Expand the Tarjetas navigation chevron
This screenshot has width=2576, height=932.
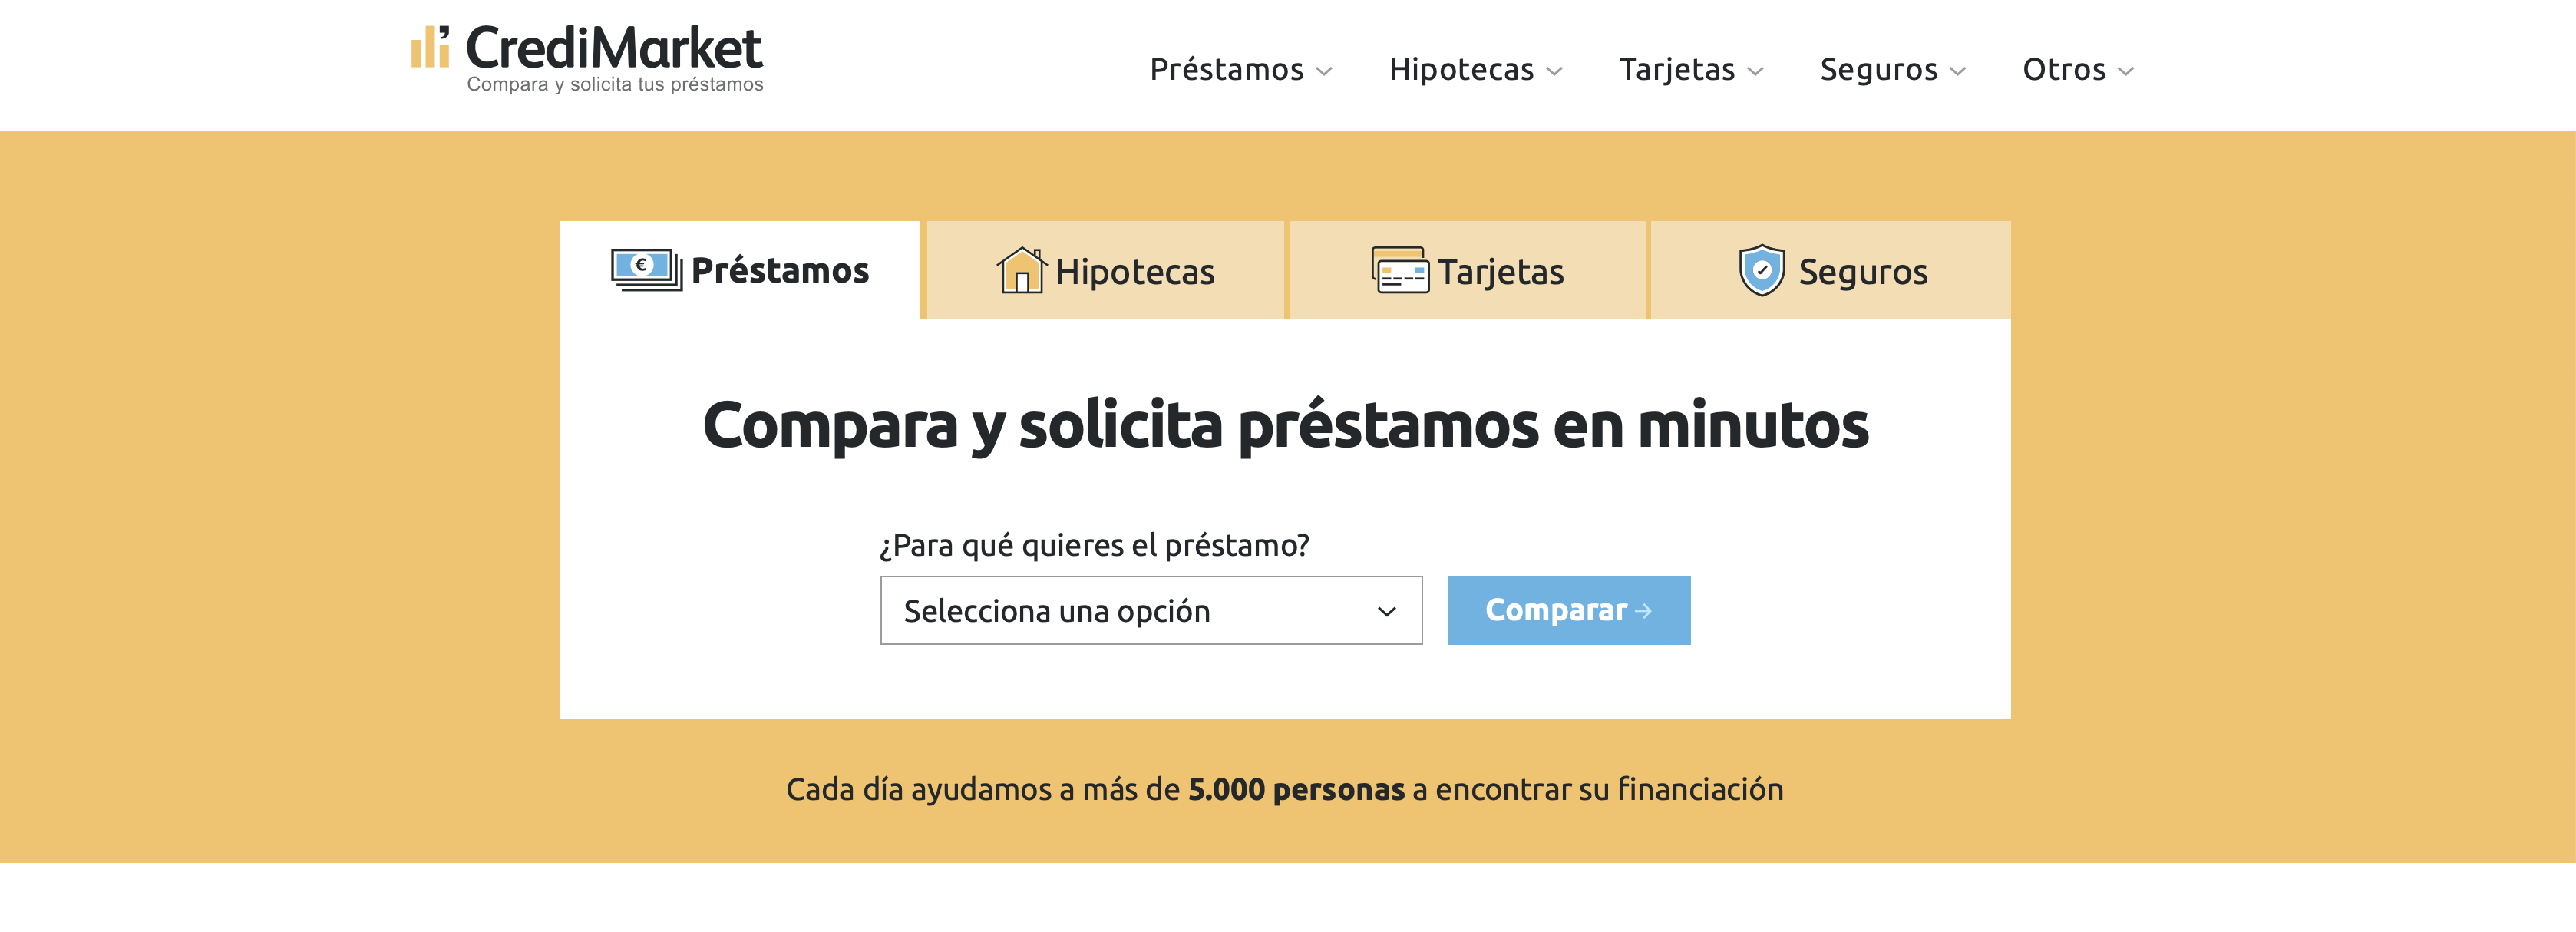1755,71
